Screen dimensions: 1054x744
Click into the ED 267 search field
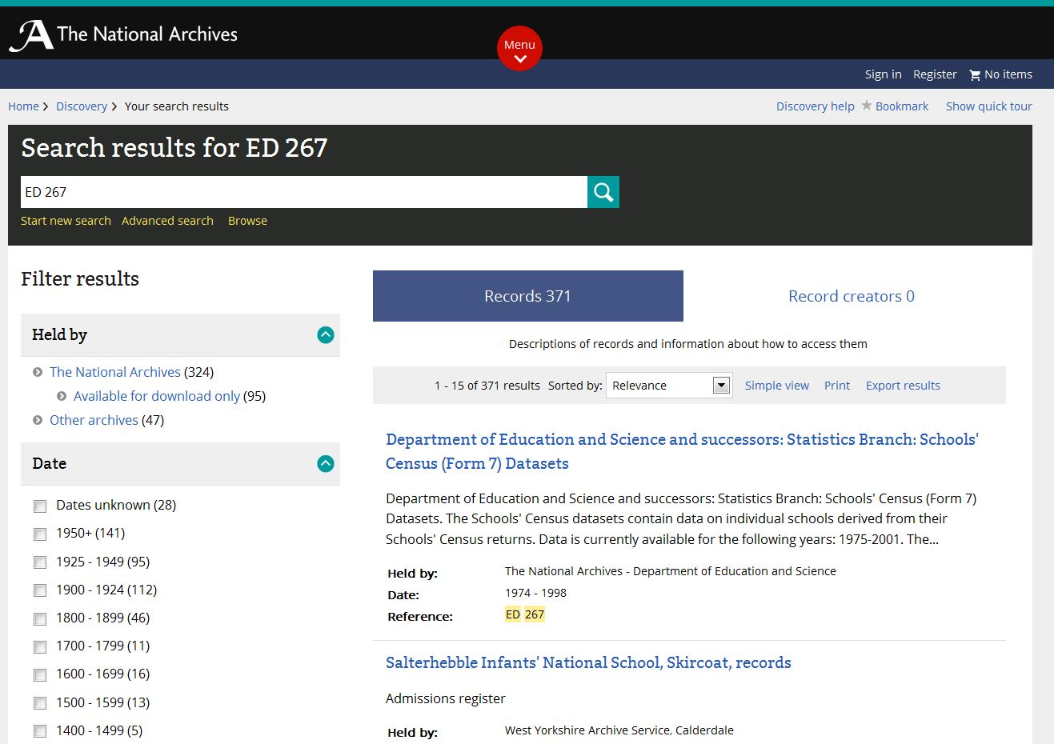[x=304, y=192]
